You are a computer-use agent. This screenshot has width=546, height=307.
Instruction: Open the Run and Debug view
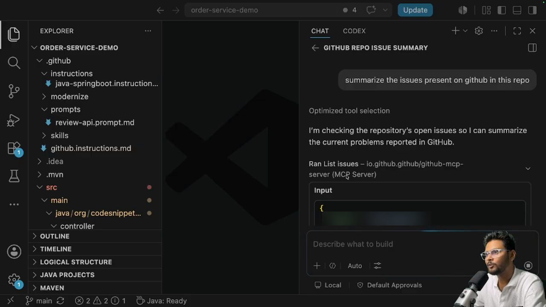(x=14, y=120)
